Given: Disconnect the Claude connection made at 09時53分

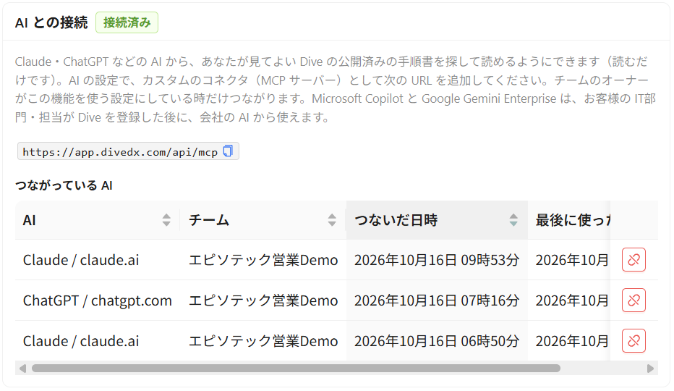Looking at the screenshot, I should point(634,260).
